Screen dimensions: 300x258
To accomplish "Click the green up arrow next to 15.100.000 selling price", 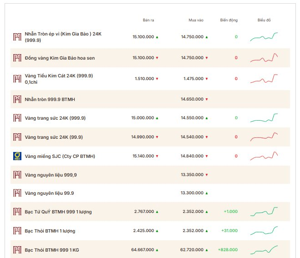I will click(x=157, y=37).
